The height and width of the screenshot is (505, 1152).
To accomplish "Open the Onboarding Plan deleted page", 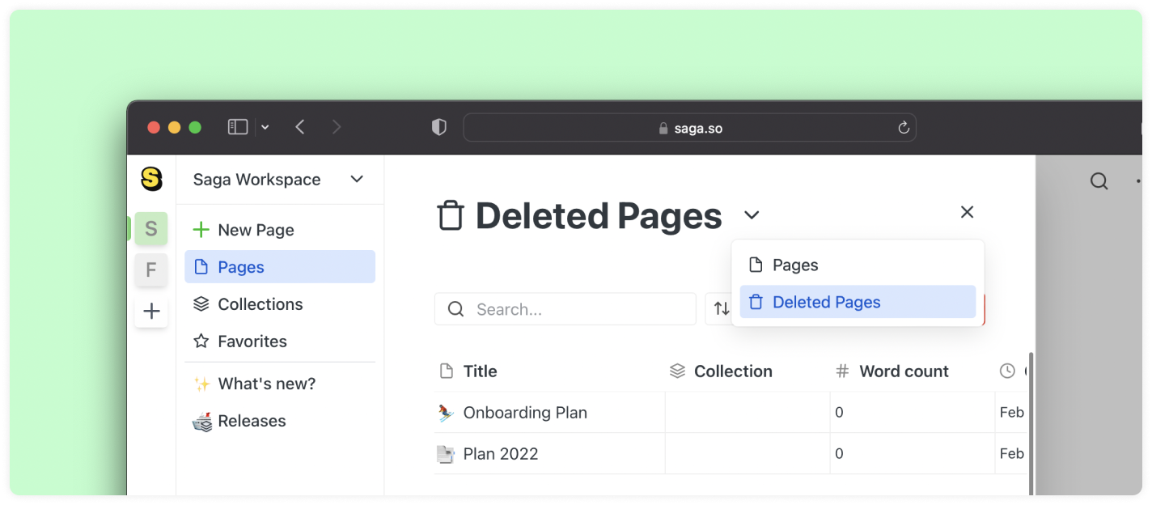I will click(524, 413).
